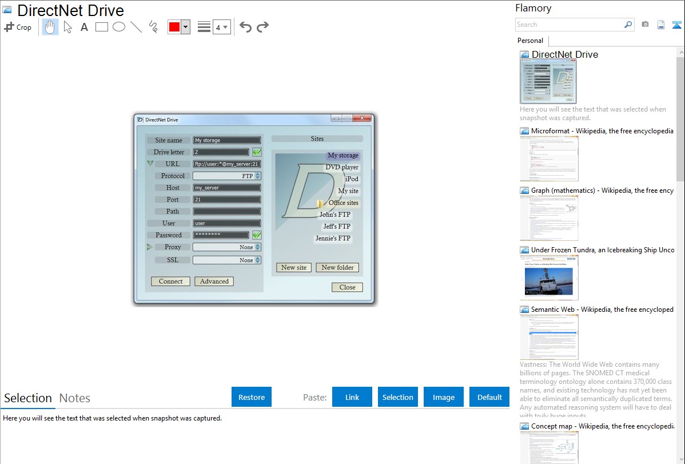Open the color picker dropdown arrow
Viewport: 685px width, 464px height.
(x=185, y=27)
